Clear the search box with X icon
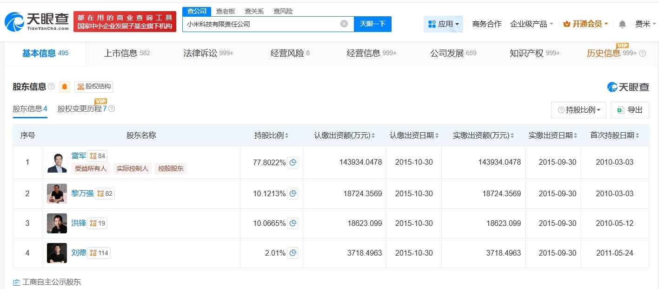The width and height of the screenshot is (659, 289). click(x=344, y=24)
